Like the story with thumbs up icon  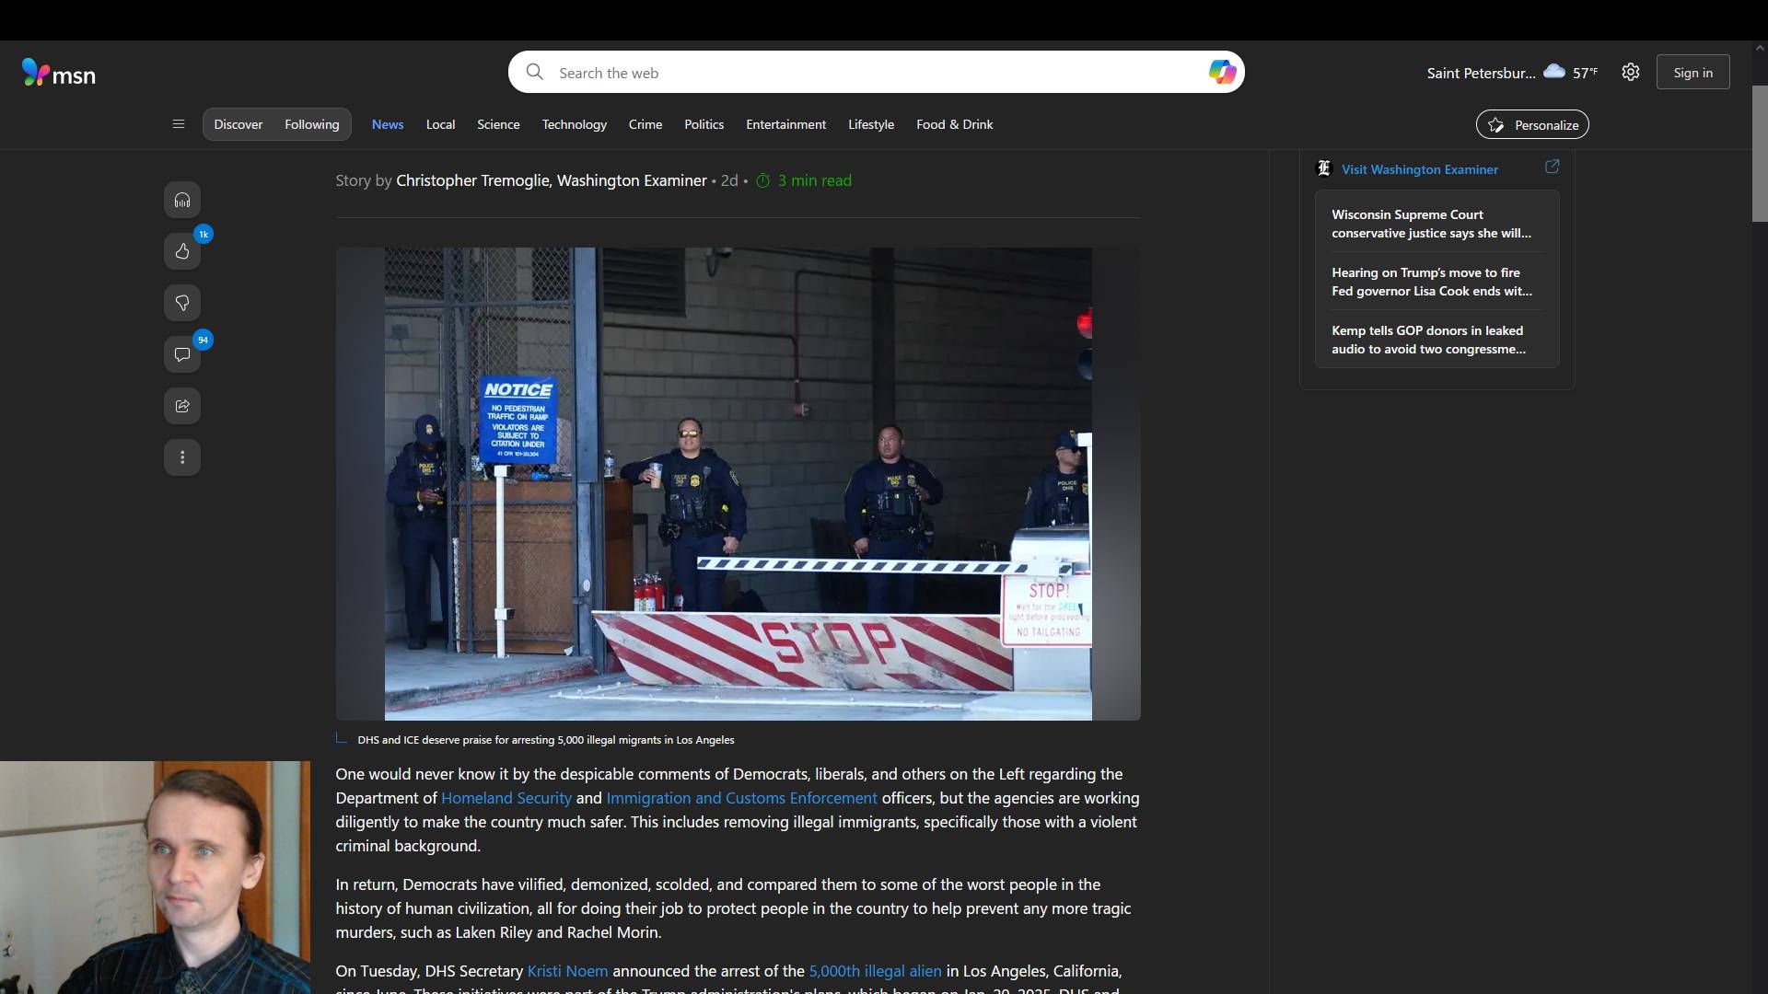point(182,251)
